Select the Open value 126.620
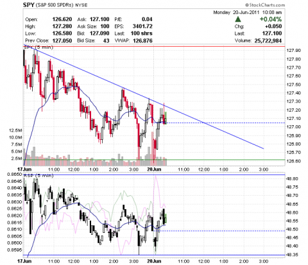The width and height of the screenshot is (308, 265). click(x=62, y=19)
